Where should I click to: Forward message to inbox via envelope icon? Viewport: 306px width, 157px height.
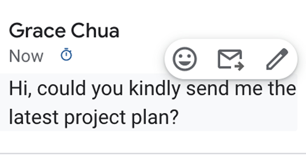click(x=231, y=59)
